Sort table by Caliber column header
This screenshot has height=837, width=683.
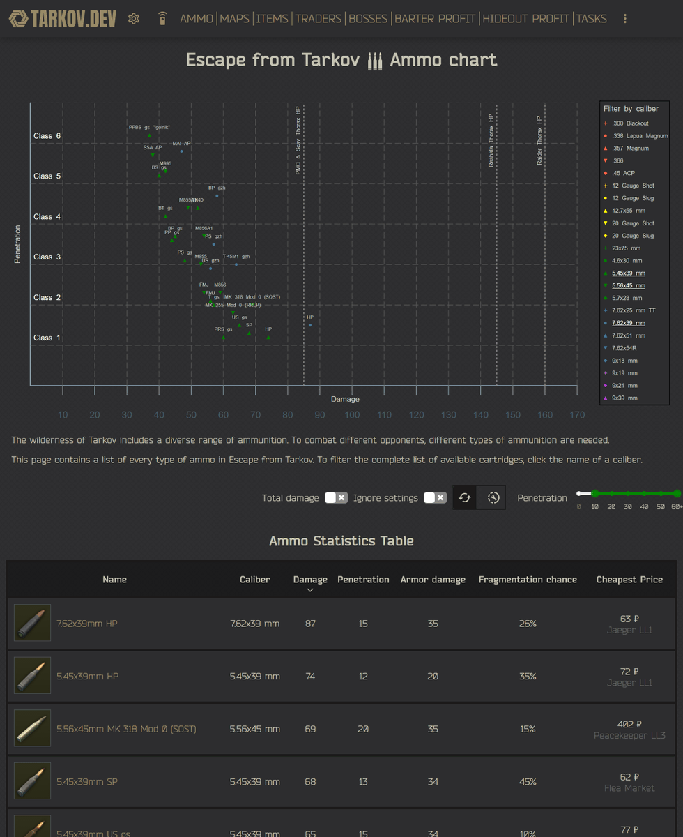(255, 580)
